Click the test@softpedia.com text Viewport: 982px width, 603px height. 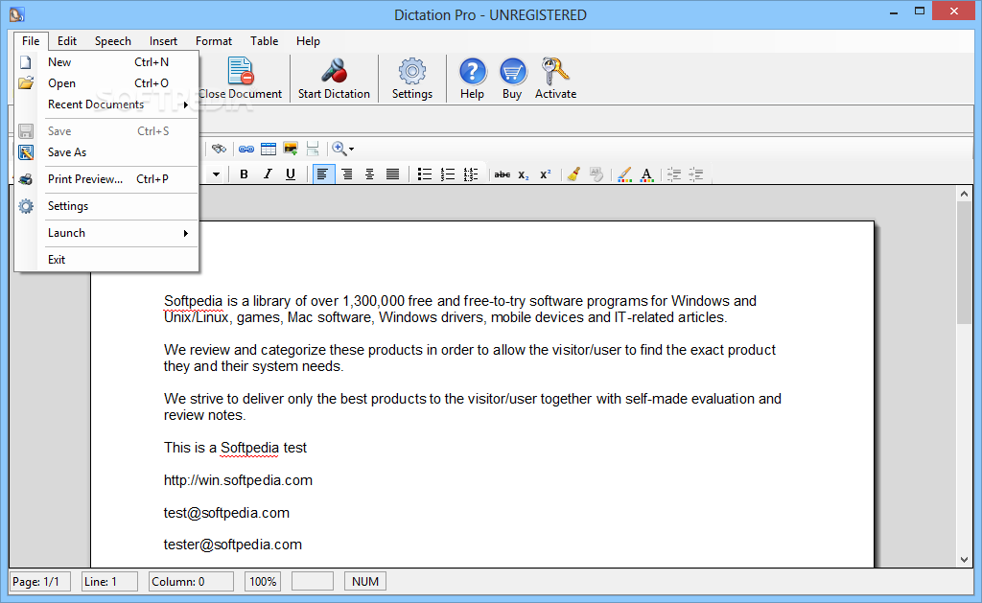click(x=226, y=513)
